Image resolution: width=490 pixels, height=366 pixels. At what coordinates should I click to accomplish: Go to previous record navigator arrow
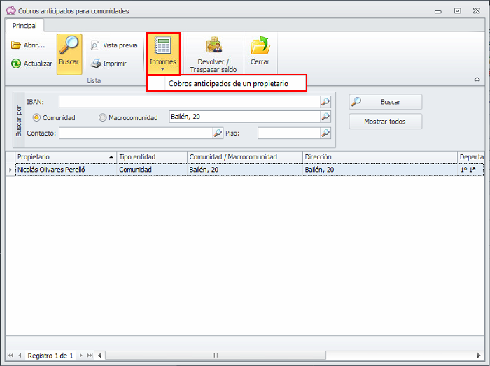point(20,355)
